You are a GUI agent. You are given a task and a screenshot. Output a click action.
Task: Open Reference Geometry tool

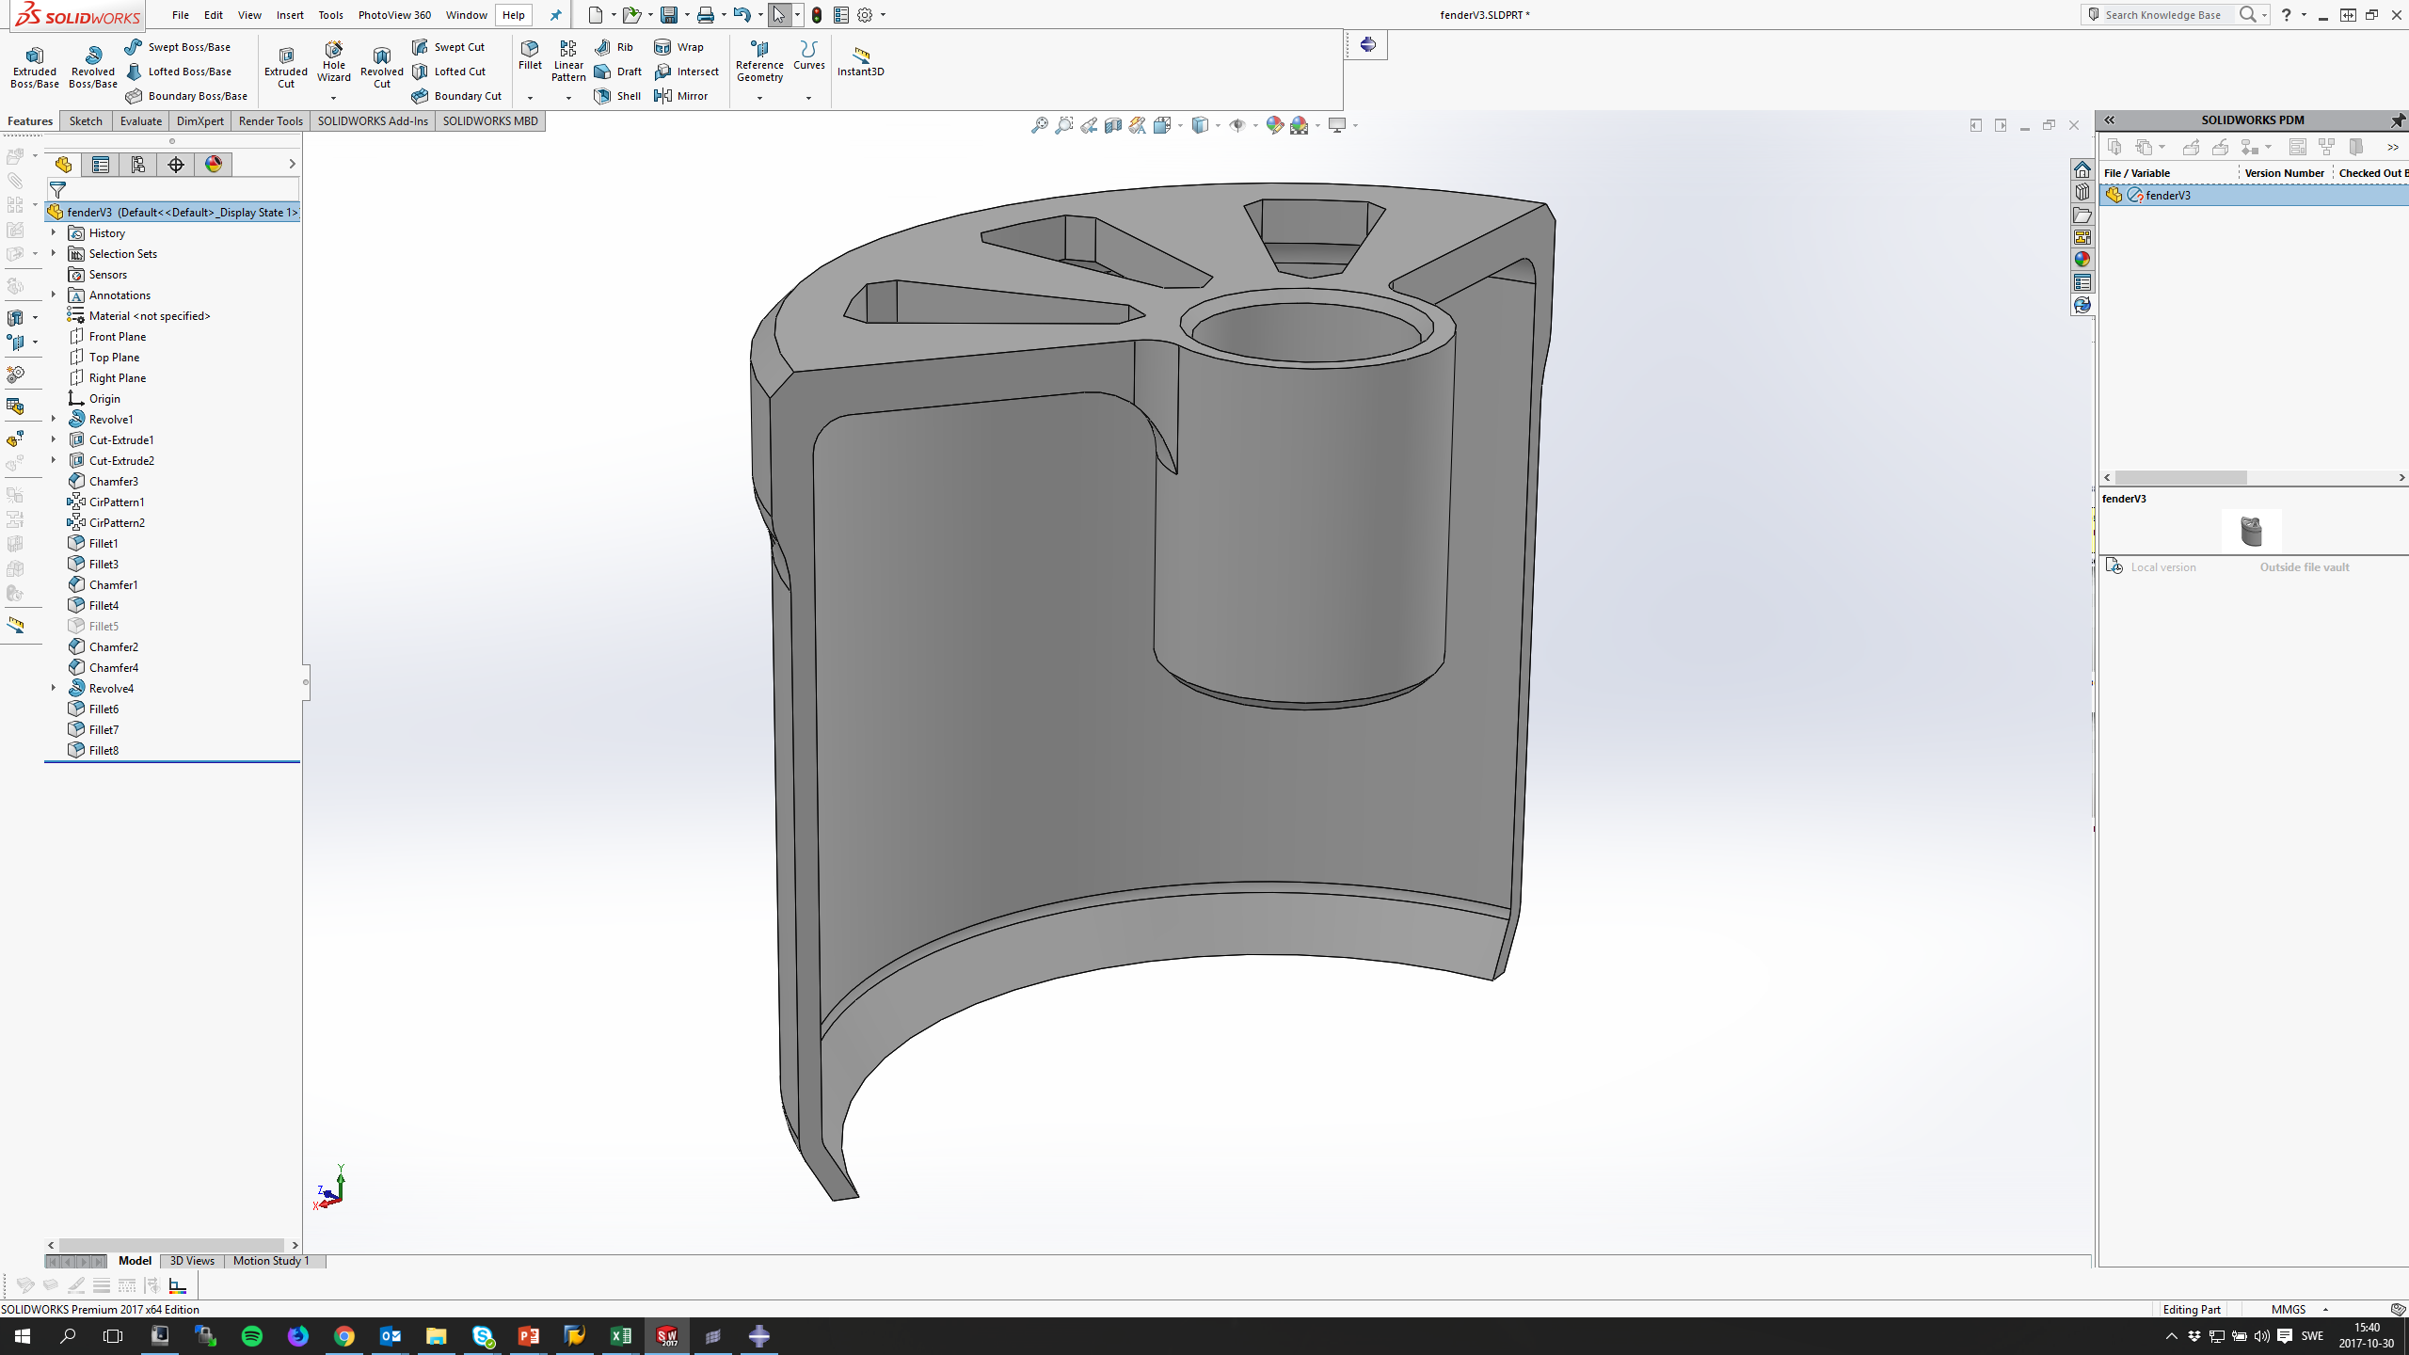pyautogui.click(x=759, y=62)
